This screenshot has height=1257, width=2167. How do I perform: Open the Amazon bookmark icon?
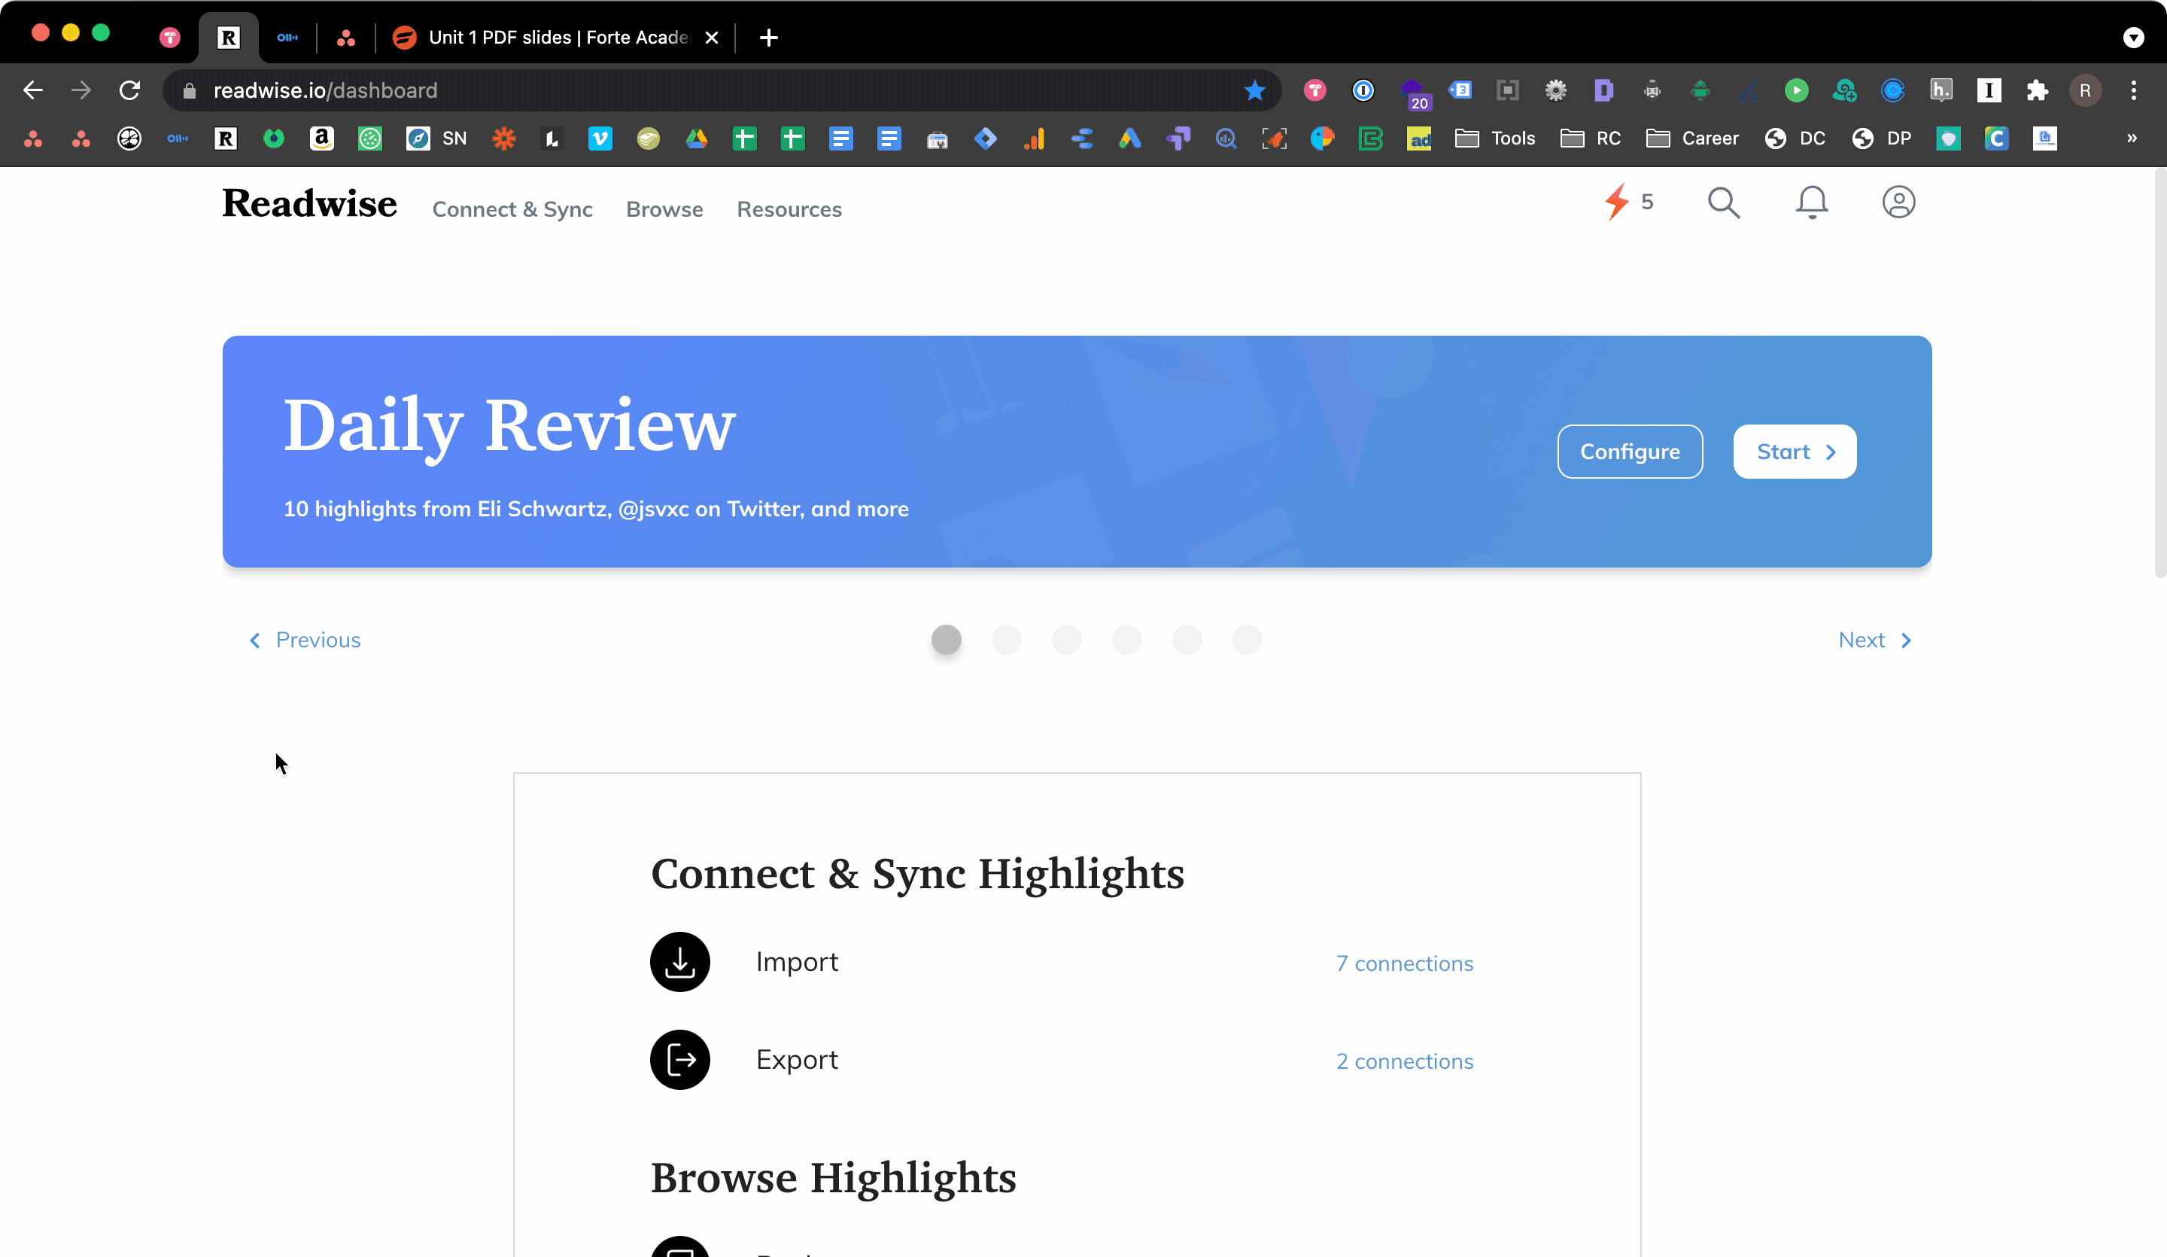click(321, 138)
